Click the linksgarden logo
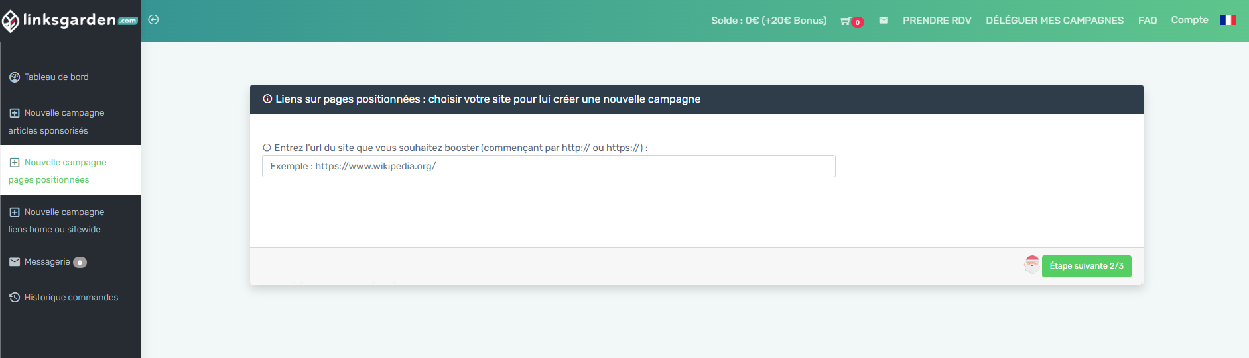The image size is (1249, 358). [x=70, y=21]
